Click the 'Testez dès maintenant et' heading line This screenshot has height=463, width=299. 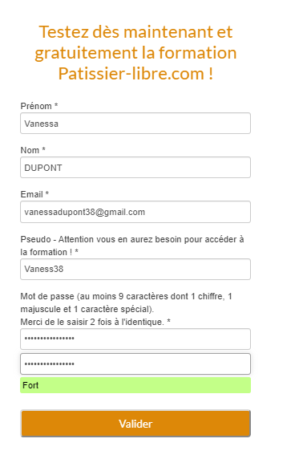pos(135,32)
